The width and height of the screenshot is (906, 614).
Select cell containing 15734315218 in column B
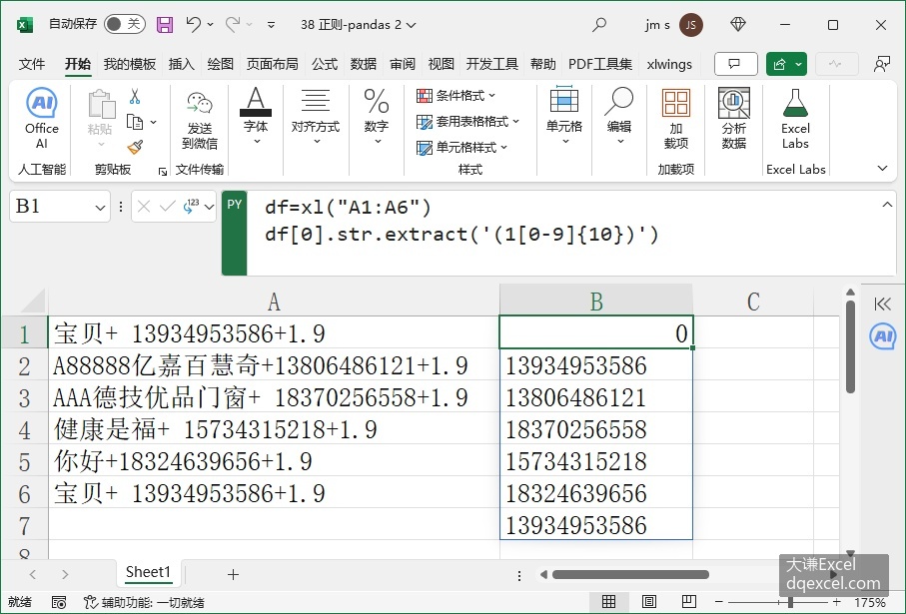tap(595, 461)
